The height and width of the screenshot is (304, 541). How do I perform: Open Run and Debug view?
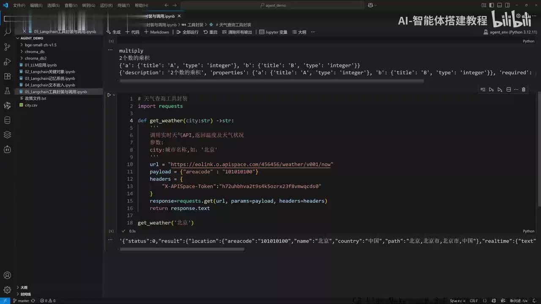click(x=7, y=62)
